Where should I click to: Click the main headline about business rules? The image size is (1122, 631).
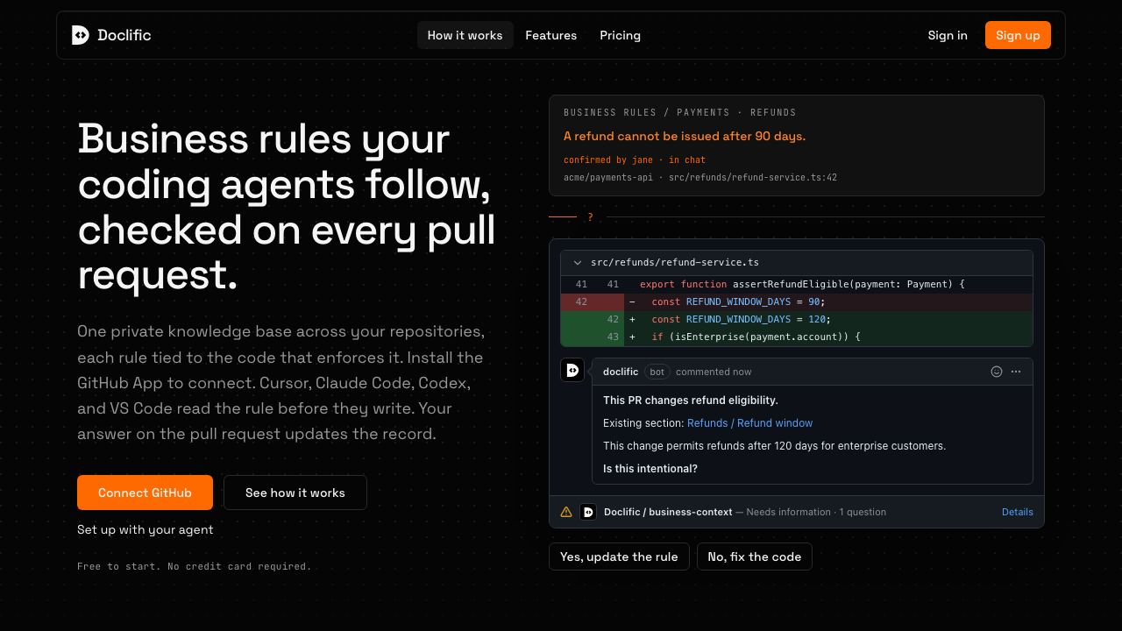(287, 207)
